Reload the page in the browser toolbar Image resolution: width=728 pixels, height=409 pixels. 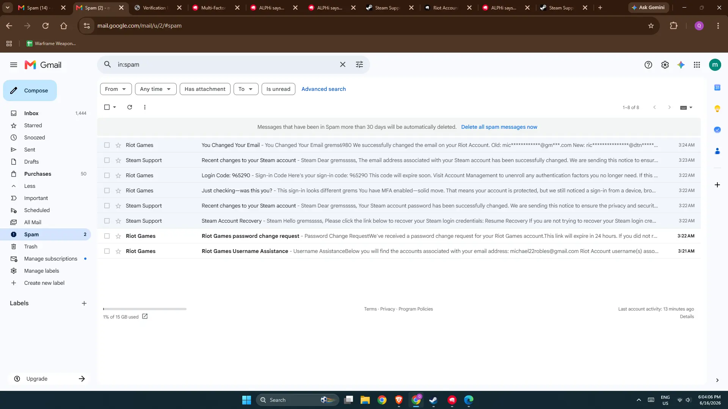45,26
